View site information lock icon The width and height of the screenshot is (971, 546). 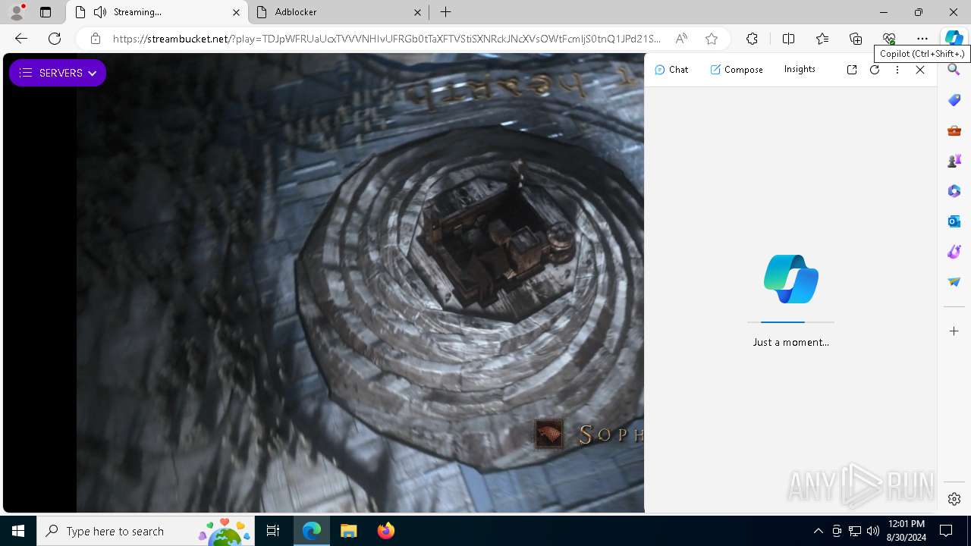point(96,39)
